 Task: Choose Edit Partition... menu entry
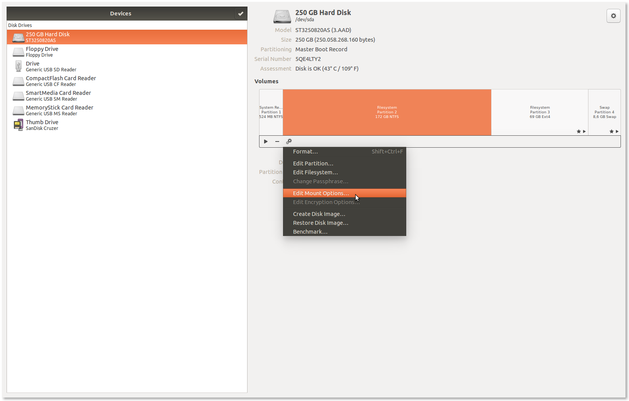click(344, 163)
